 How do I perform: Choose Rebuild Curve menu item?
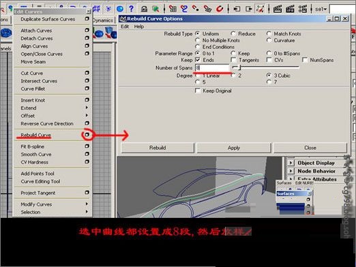click(35, 135)
